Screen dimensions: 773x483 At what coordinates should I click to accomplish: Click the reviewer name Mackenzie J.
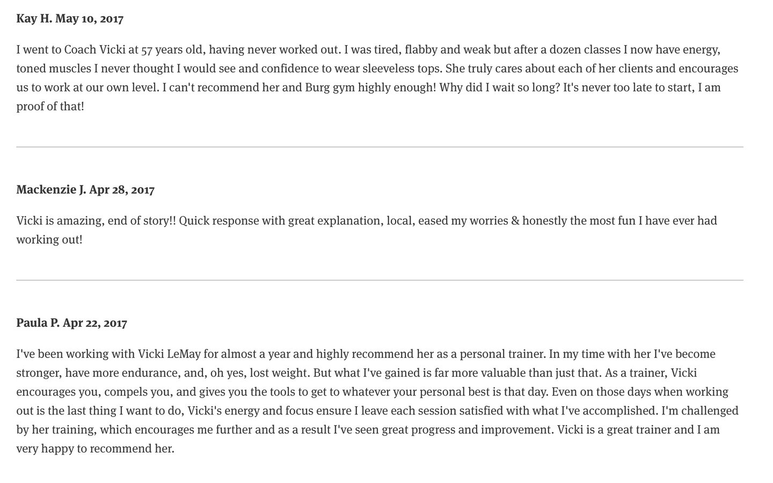click(x=51, y=189)
